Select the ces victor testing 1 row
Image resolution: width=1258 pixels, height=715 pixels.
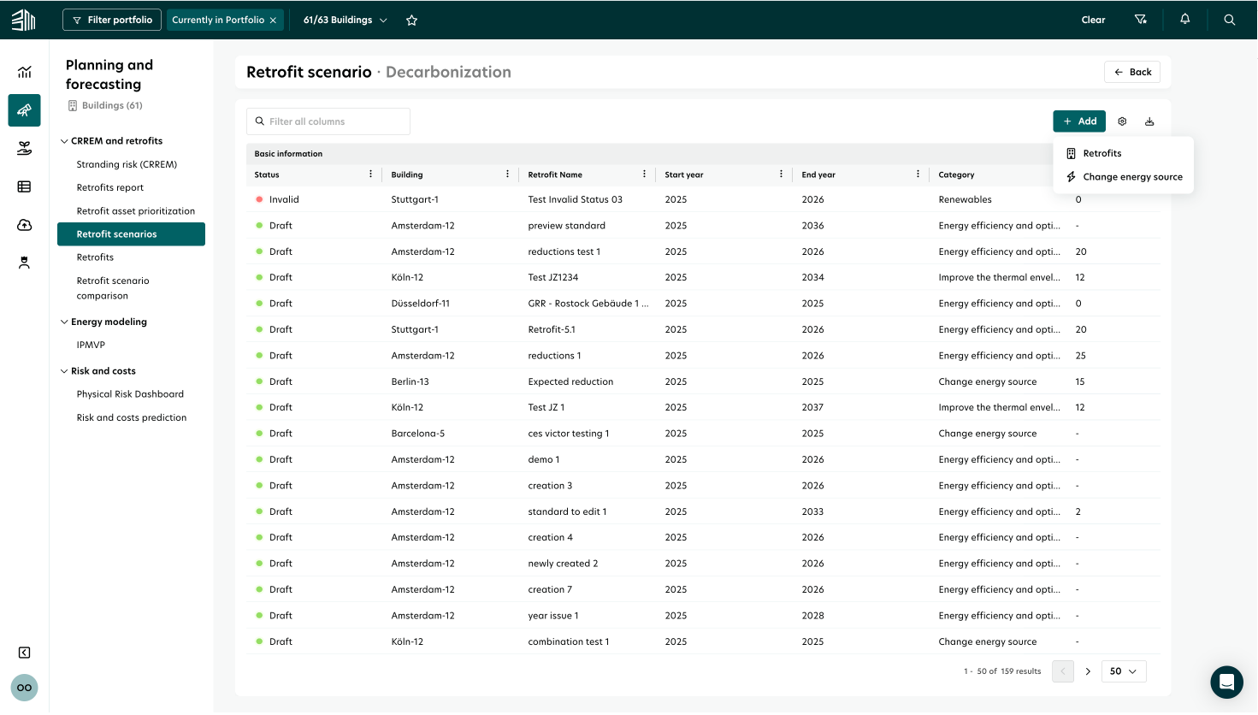(x=703, y=434)
